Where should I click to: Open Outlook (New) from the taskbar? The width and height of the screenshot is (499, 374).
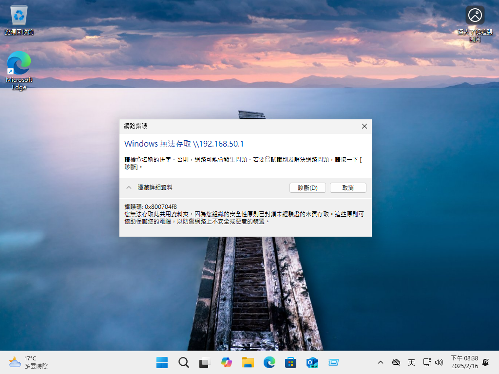pos(312,362)
